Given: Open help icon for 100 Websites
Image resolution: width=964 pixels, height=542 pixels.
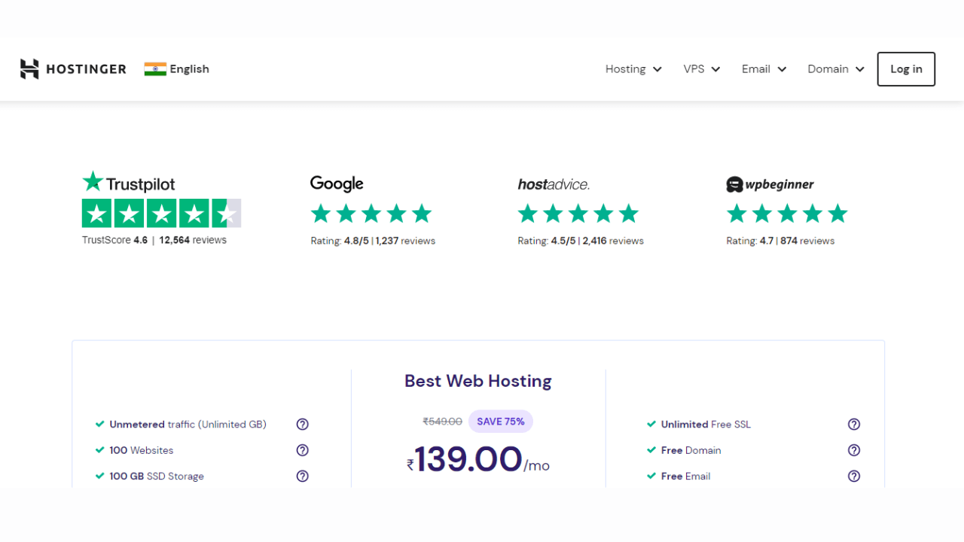Looking at the screenshot, I should [303, 450].
